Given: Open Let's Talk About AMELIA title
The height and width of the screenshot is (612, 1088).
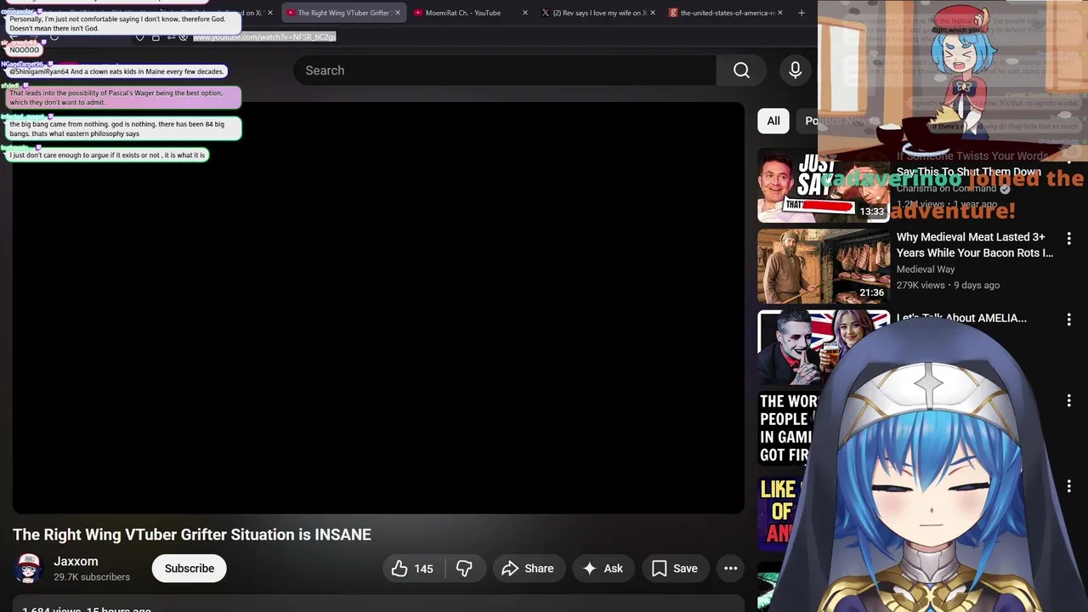Looking at the screenshot, I should tap(961, 318).
